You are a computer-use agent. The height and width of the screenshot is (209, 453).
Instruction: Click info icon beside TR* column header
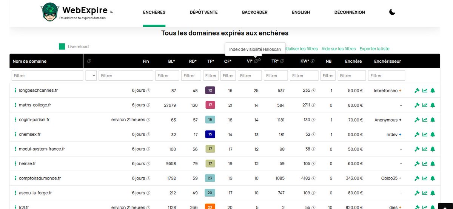(282, 61)
